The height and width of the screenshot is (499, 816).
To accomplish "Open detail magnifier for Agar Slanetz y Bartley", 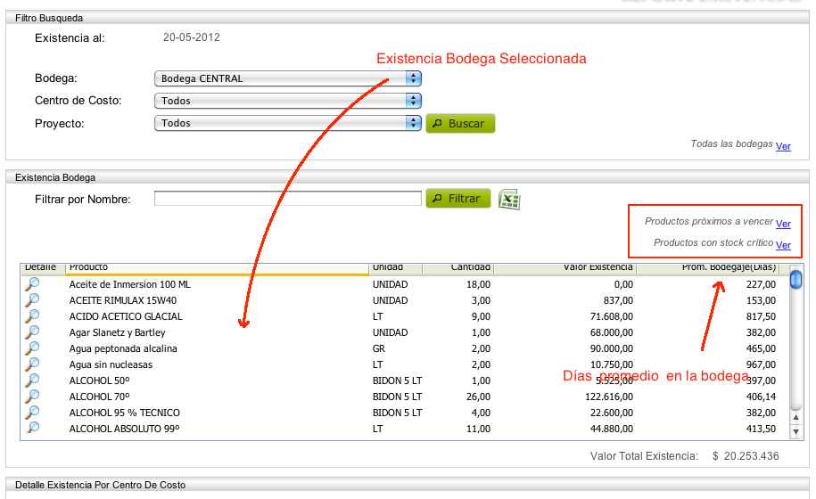I will point(32,332).
